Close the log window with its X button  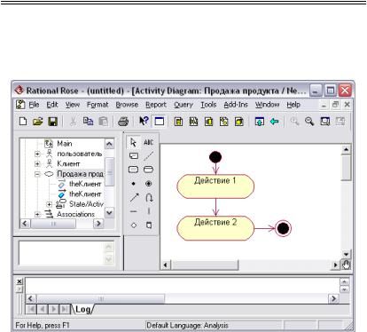20,281
